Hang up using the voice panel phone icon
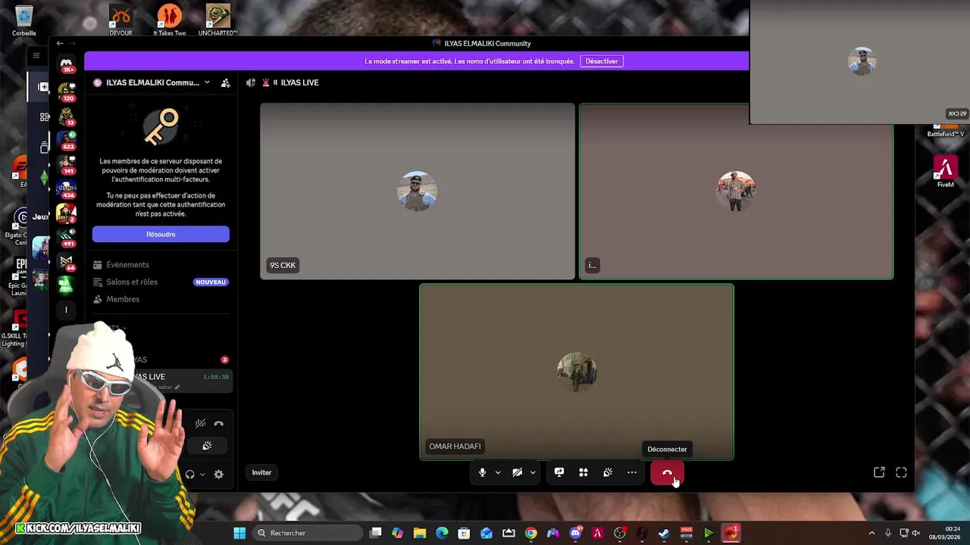The height and width of the screenshot is (545, 970). point(218,424)
